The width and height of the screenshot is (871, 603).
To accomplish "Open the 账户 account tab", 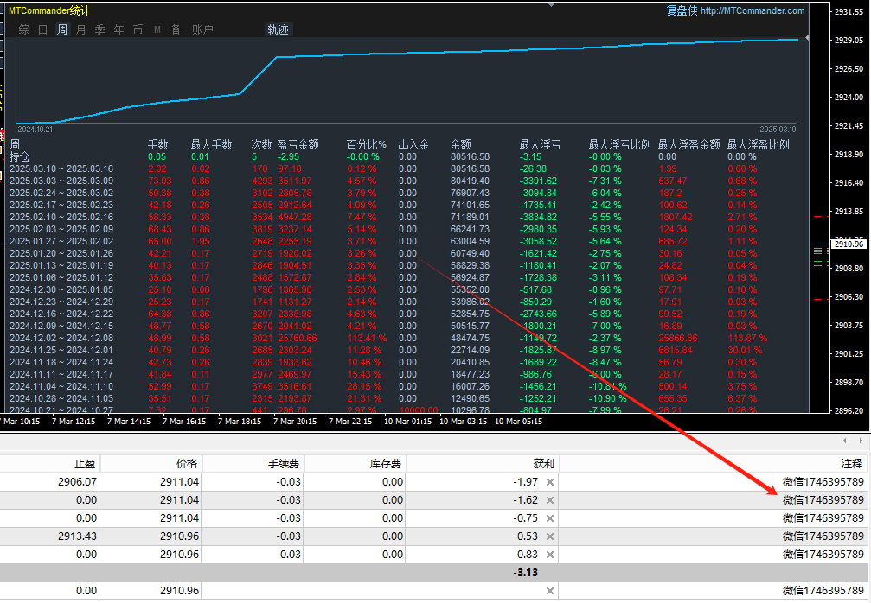I will click(x=202, y=29).
